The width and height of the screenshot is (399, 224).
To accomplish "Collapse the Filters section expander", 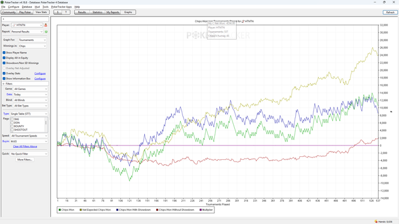I will tap(3, 84).
